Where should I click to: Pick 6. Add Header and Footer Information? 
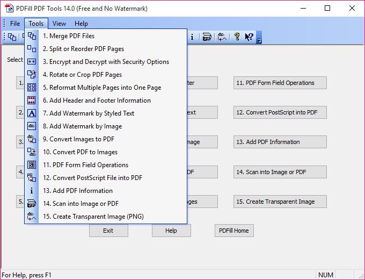106,100
